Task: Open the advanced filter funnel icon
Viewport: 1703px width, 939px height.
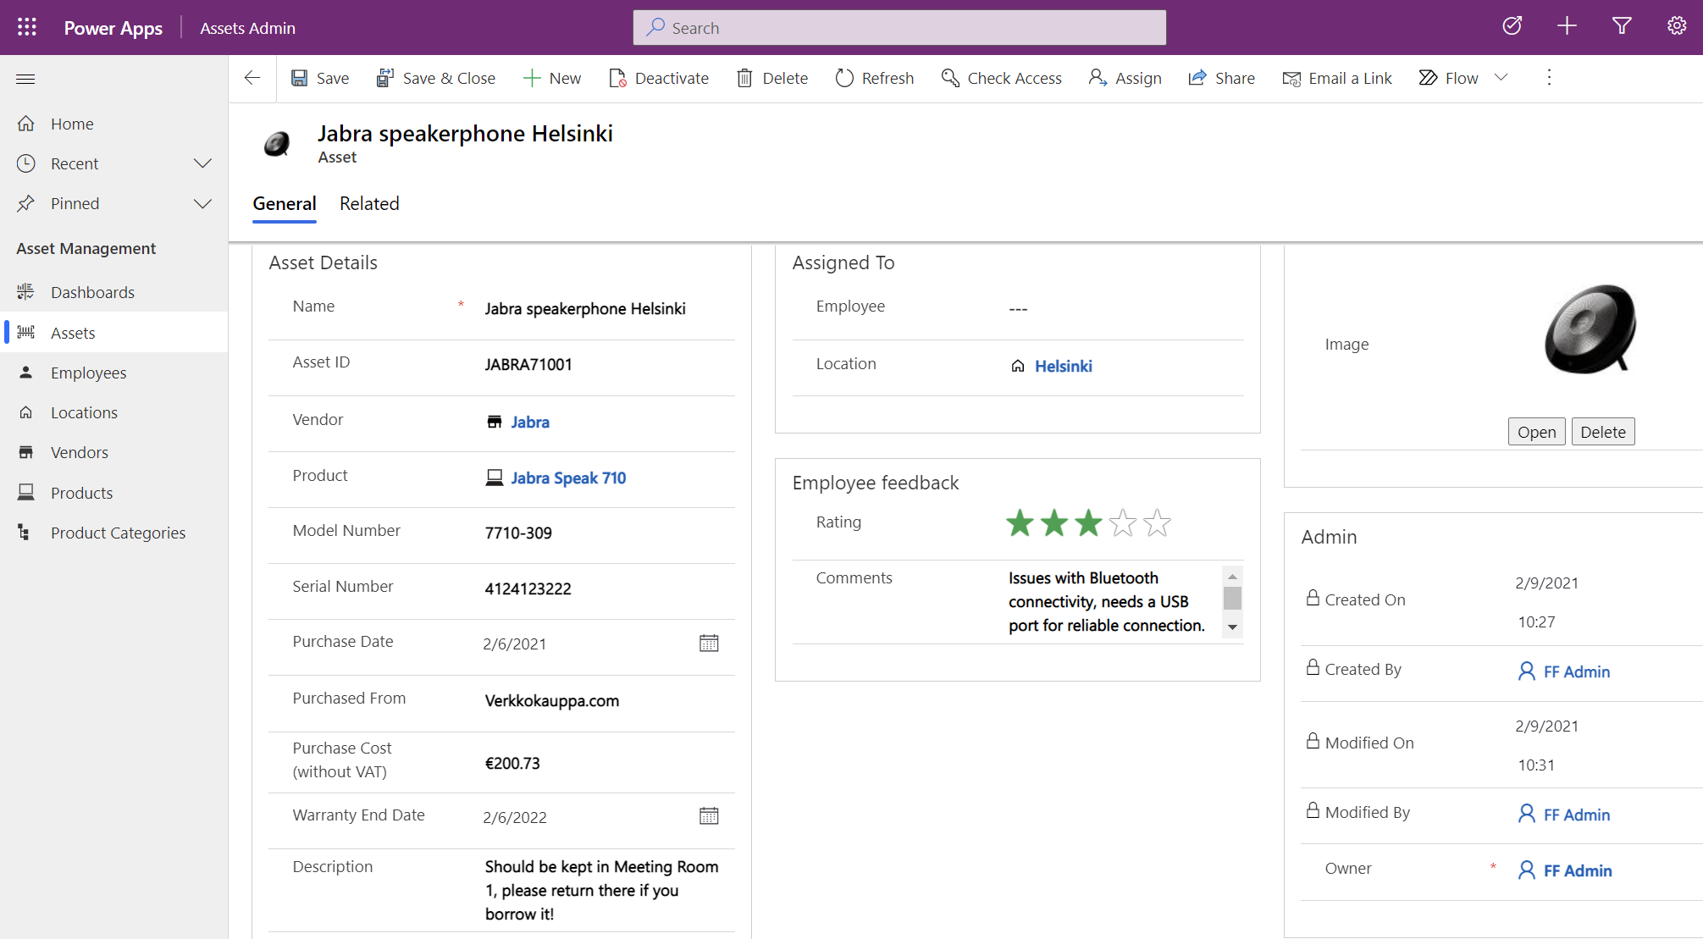Action: point(1622,26)
